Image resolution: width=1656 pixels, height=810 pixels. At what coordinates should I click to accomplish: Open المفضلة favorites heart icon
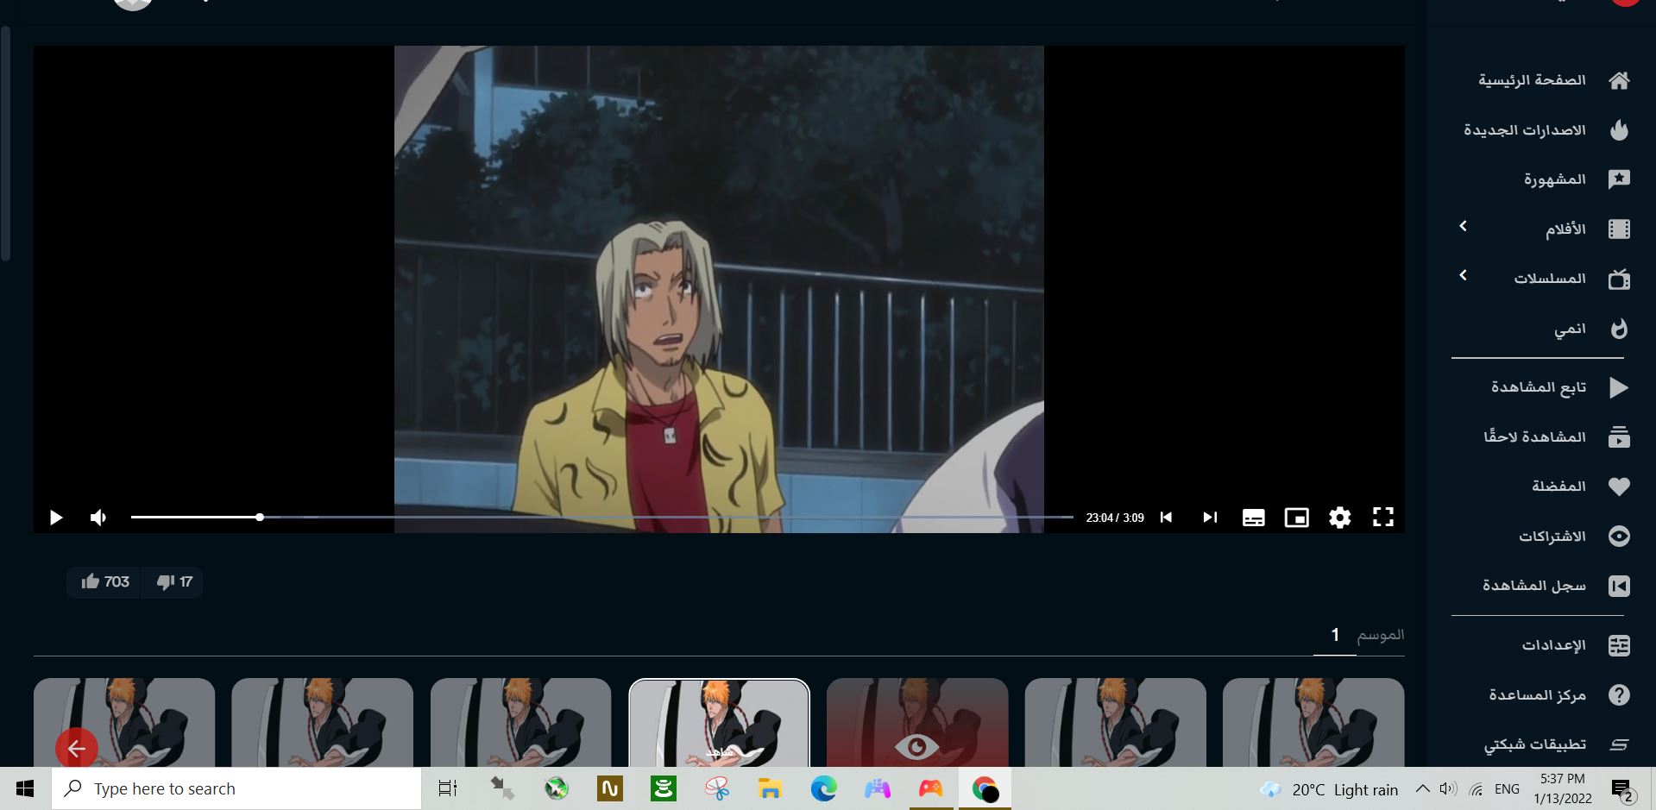pos(1619,487)
